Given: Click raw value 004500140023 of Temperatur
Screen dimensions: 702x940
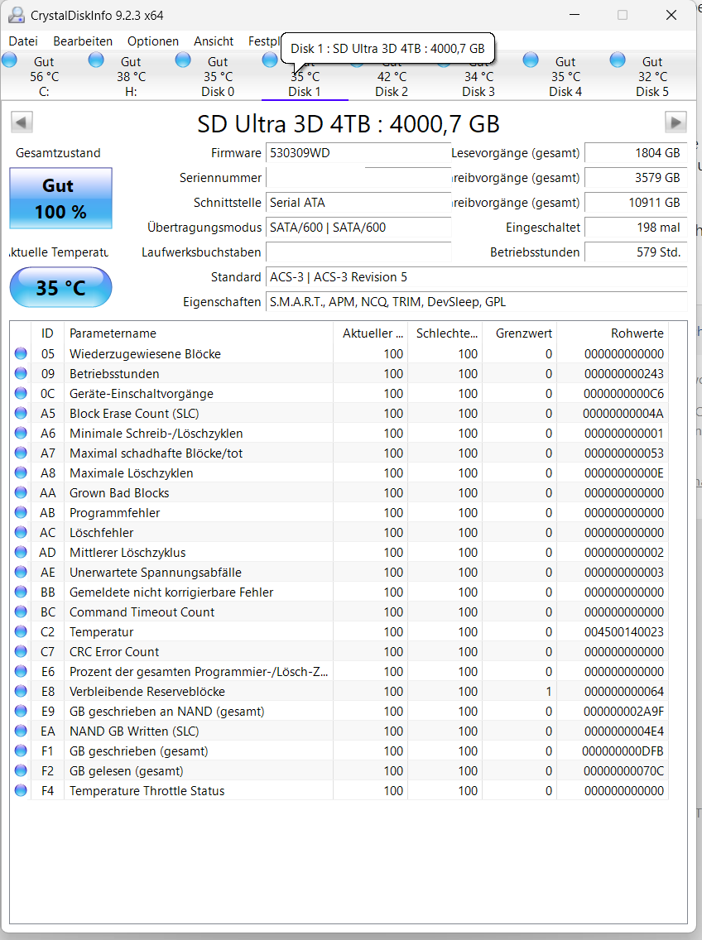Looking at the screenshot, I should pos(624,632).
